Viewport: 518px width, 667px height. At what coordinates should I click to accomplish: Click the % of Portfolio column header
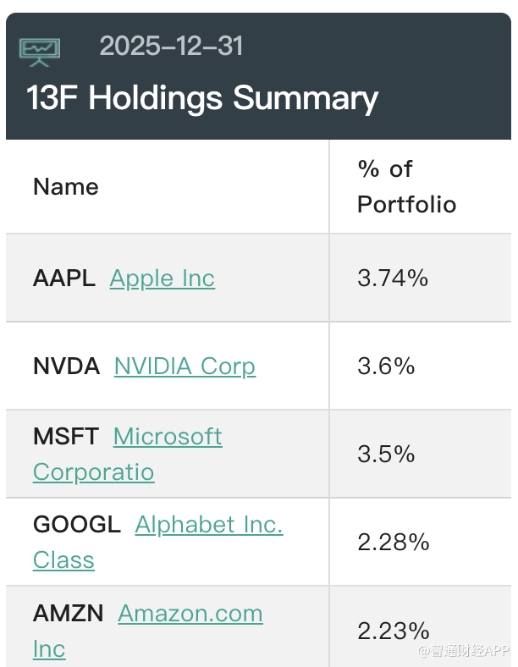[406, 186]
